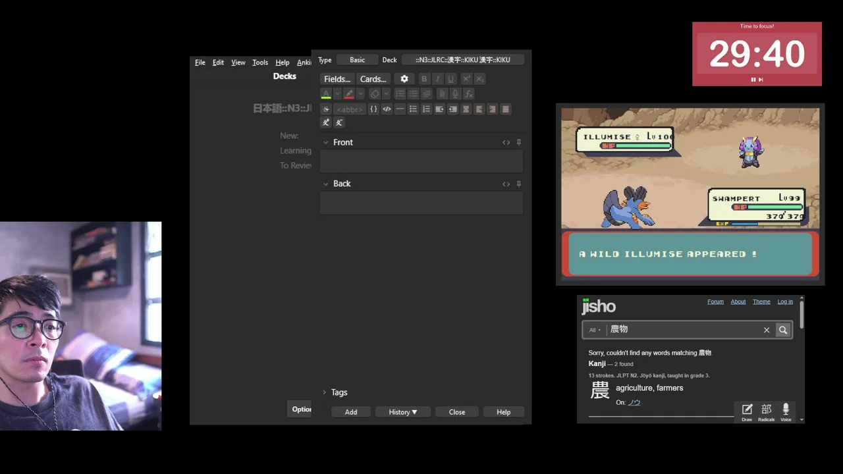Click the microphone record audio icon
Screen dimensions: 843x474
pos(455,94)
